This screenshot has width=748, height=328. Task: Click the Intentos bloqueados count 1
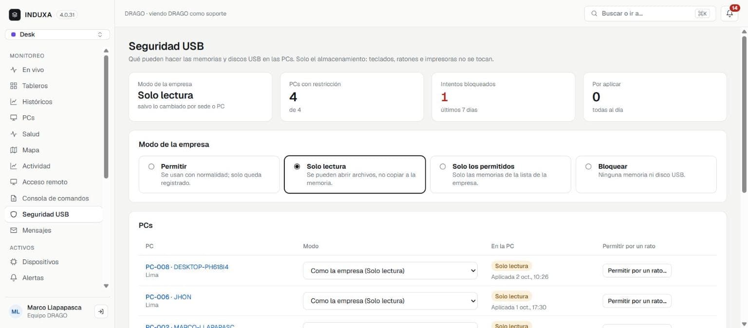[444, 97]
